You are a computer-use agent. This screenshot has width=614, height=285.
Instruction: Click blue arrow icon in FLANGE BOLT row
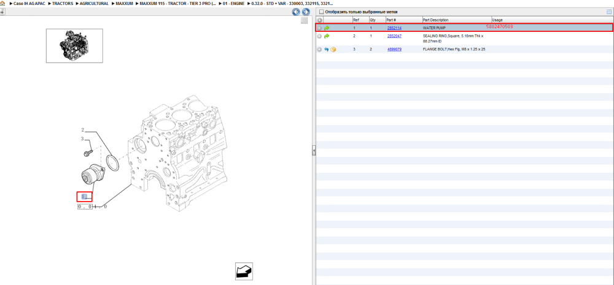[327, 50]
